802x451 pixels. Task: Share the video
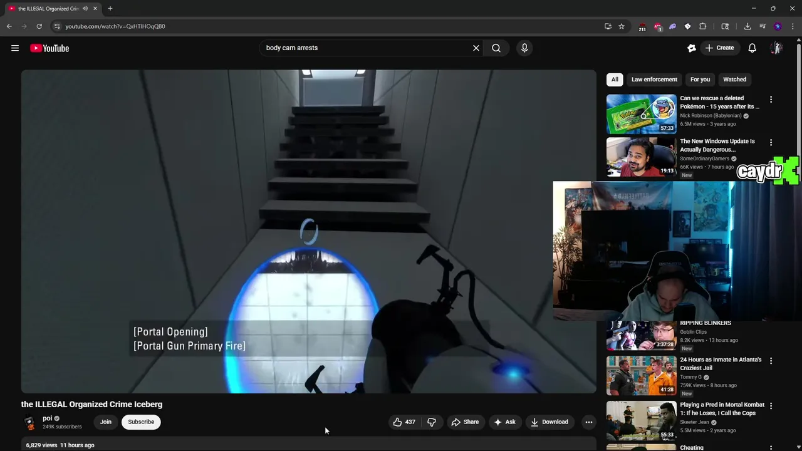465,422
